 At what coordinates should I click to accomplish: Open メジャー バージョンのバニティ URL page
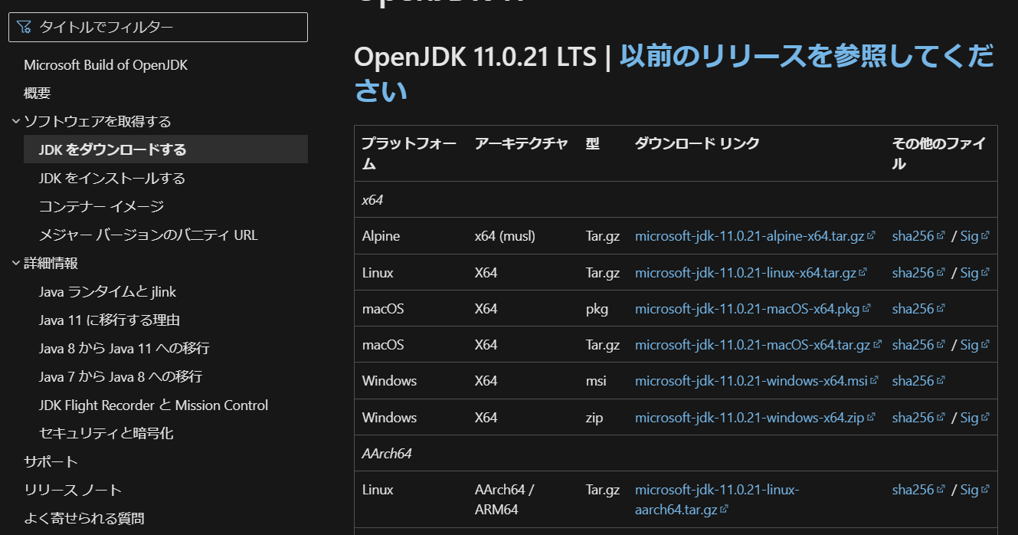point(149,235)
